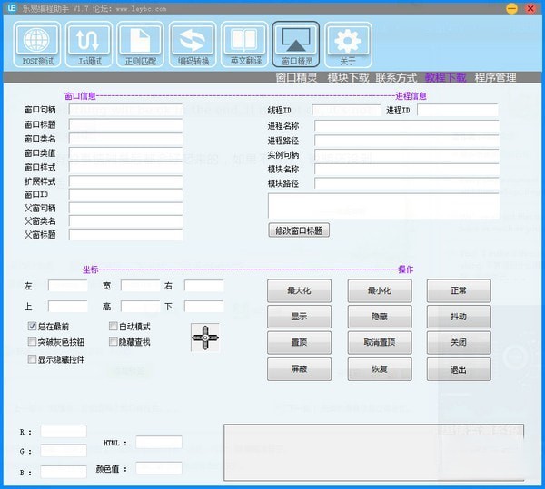Screen dimensions: 545x489
Task: Click the large bottom output text box
Action: [374, 452]
